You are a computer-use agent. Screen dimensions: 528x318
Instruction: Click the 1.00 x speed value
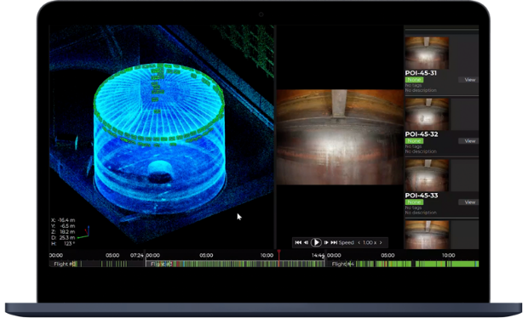[370, 242]
